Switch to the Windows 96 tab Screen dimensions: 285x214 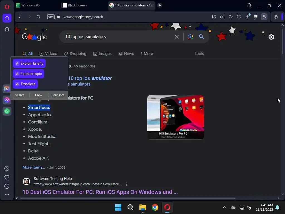coord(37,5)
